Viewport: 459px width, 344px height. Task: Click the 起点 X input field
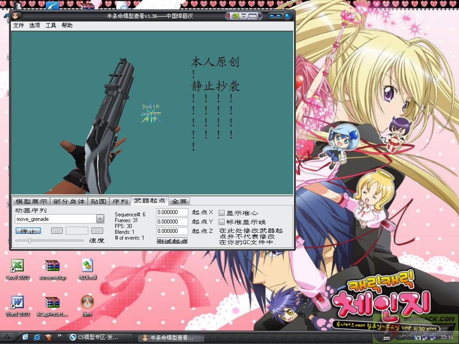coord(172,212)
